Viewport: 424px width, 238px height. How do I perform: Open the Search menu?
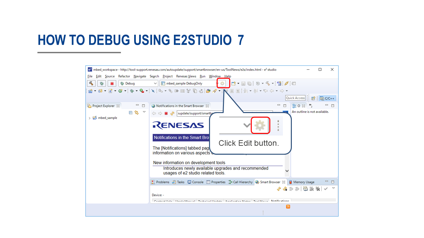click(154, 76)
